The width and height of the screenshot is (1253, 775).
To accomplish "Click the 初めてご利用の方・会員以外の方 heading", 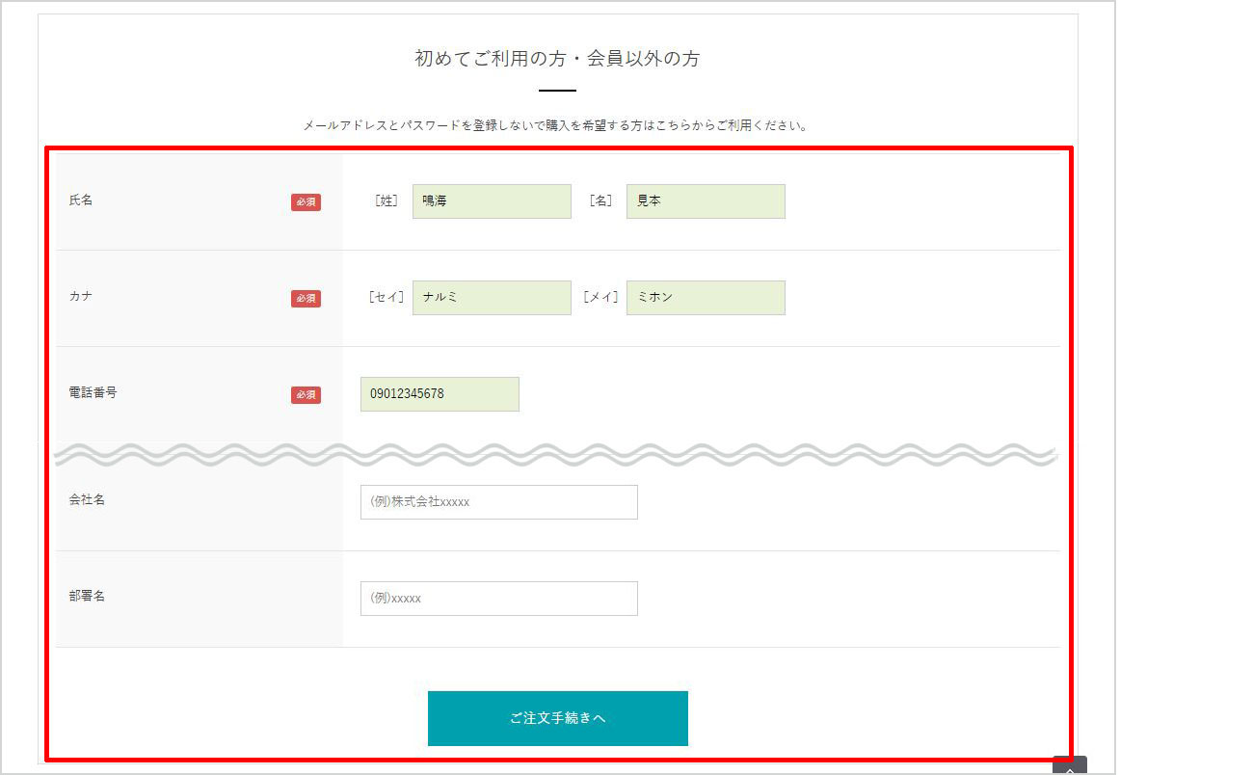I will tap(557, 59).
